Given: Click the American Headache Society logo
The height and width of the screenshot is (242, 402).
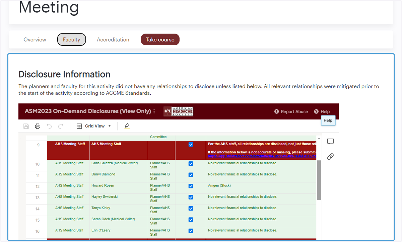Looking at the screenshot, I should pyautogui.click(x=178, y=111).
